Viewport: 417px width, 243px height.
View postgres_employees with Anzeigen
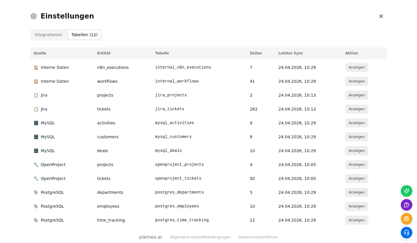(x=357, y=206)
